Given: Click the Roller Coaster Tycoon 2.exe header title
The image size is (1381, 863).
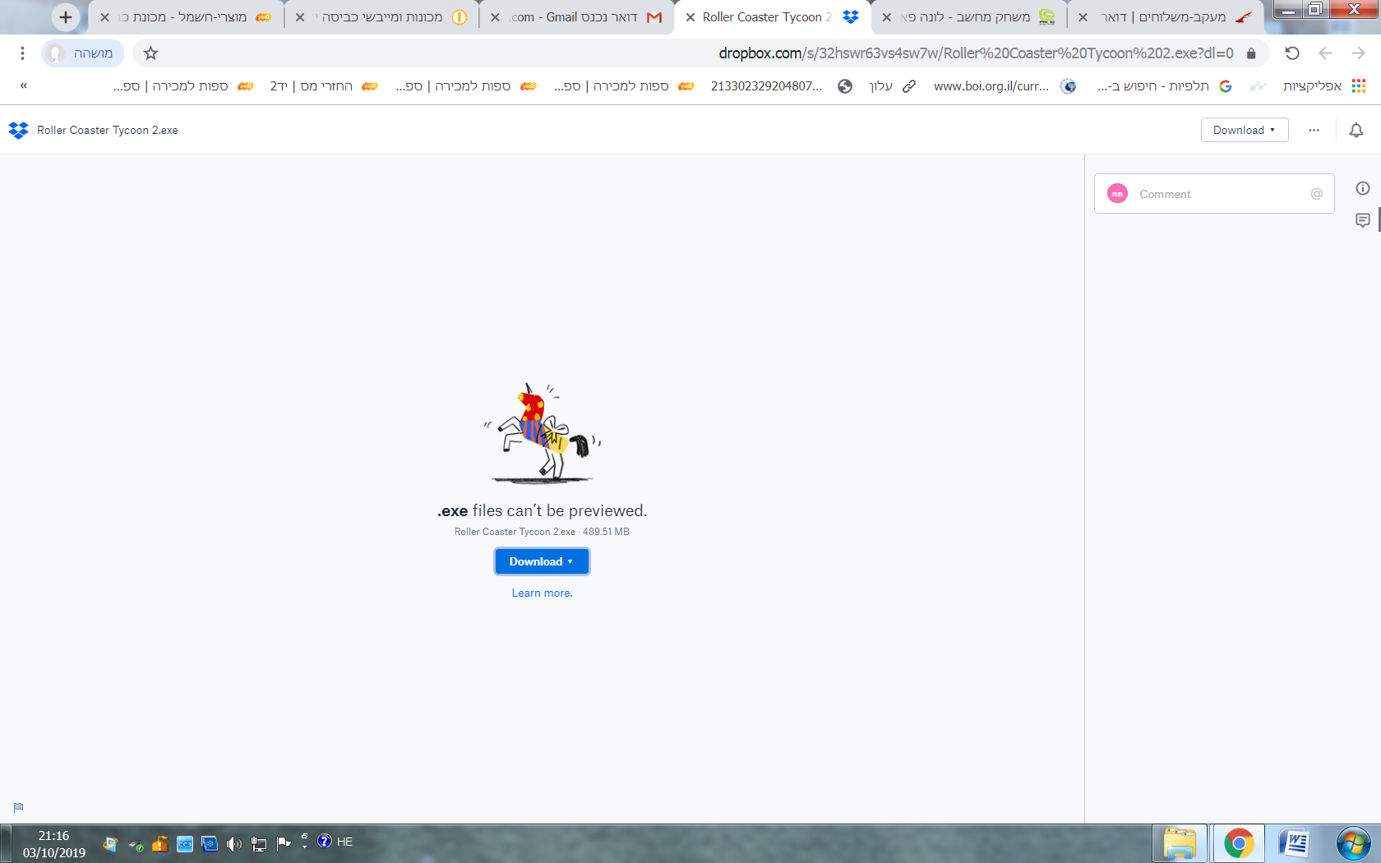Looking at the screenshot, I should point(108,130).
